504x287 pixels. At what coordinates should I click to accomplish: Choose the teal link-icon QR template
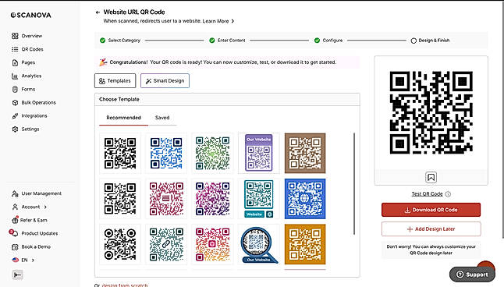pos(166,244)
